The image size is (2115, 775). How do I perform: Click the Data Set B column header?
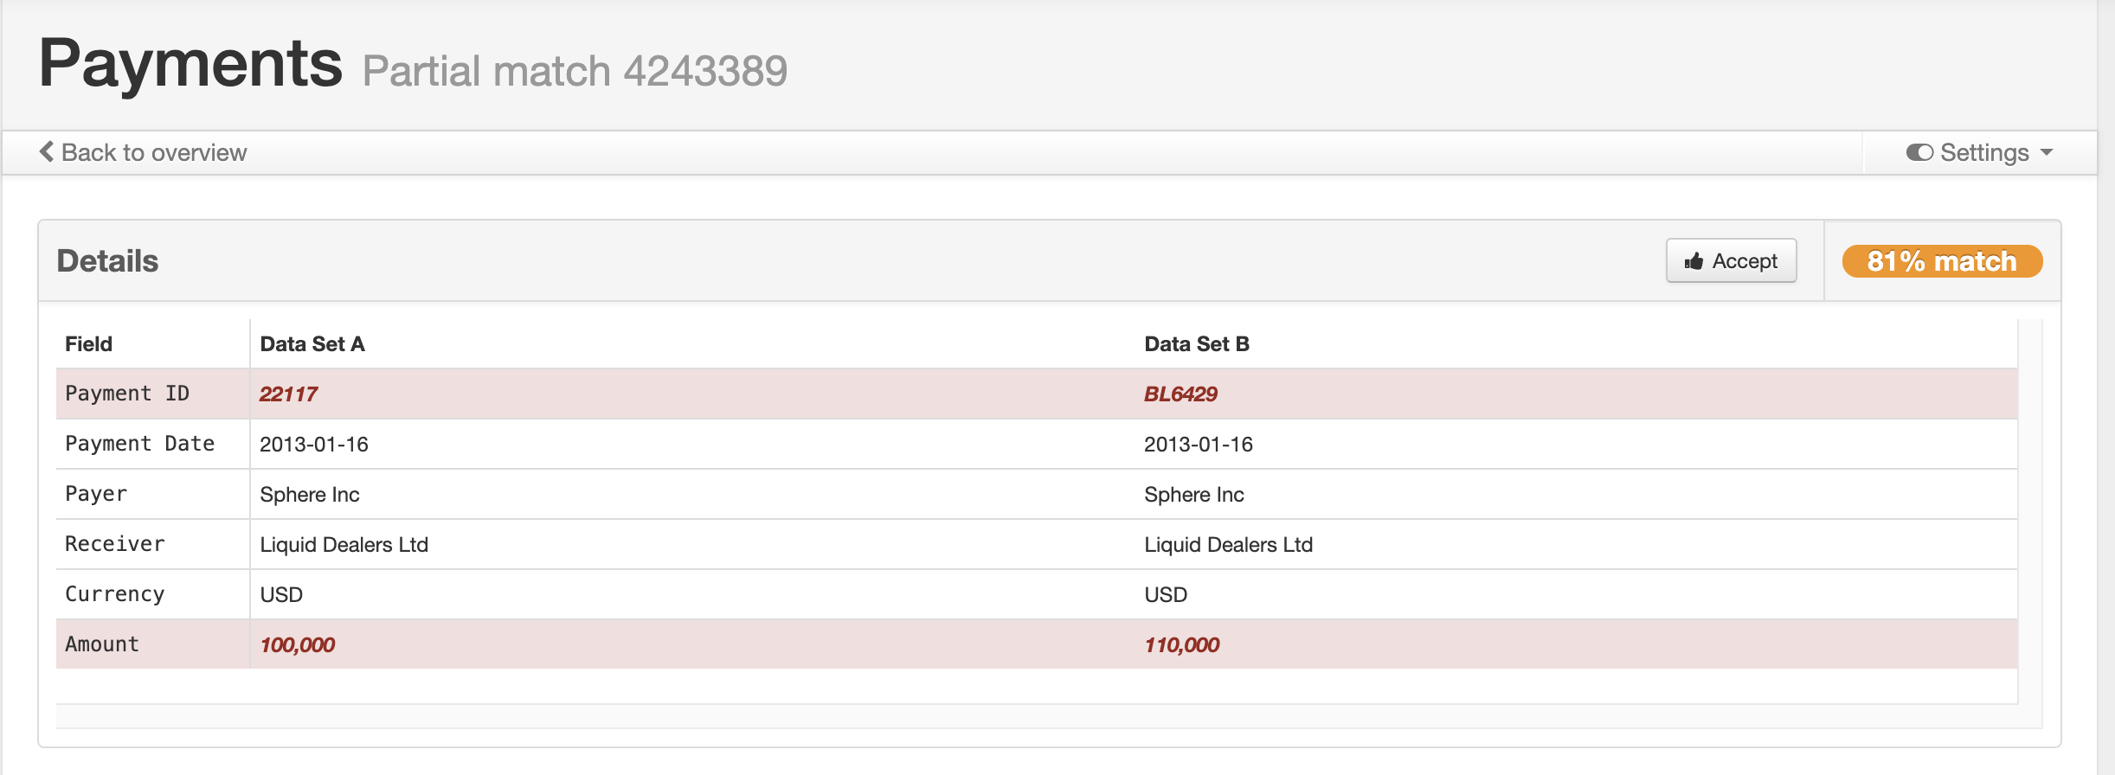pyautogui.click(x=1197, y=344)
